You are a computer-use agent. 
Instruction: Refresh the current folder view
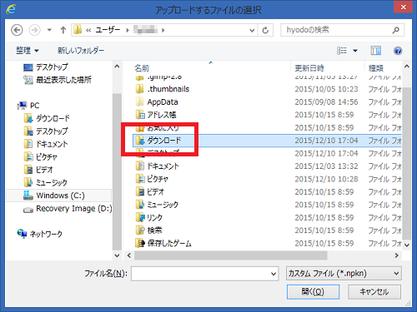[265, 30]
